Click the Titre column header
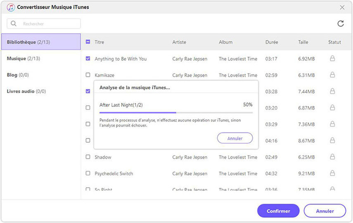Screen dimensions: 353x223 coord(99,42)
